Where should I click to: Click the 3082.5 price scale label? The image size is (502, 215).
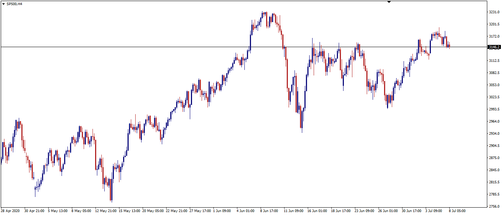coord(494,73)
